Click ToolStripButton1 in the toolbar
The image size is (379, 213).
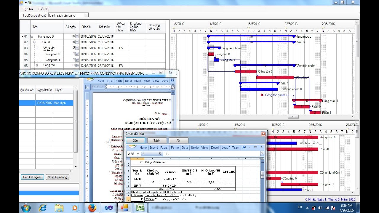(x=34, y=15)
